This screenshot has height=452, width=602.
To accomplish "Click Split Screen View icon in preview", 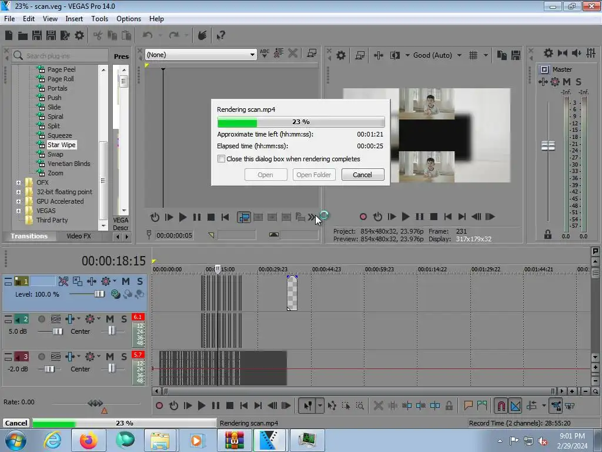I will (x=395, y=55).
